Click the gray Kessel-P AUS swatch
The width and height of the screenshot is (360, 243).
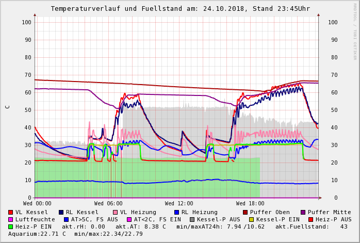coord(192,220)
